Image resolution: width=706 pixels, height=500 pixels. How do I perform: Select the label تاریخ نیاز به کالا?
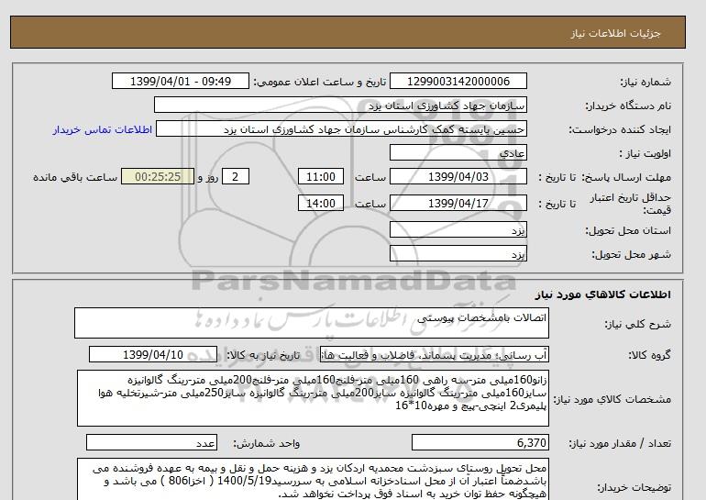pos(263,355)
